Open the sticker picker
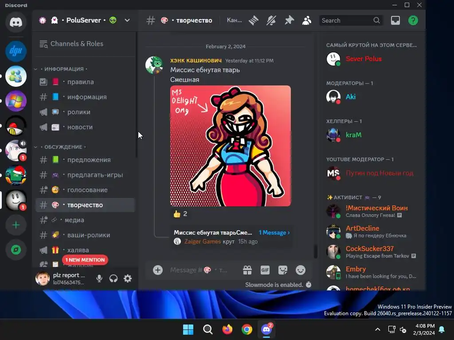 click(282, 270)
